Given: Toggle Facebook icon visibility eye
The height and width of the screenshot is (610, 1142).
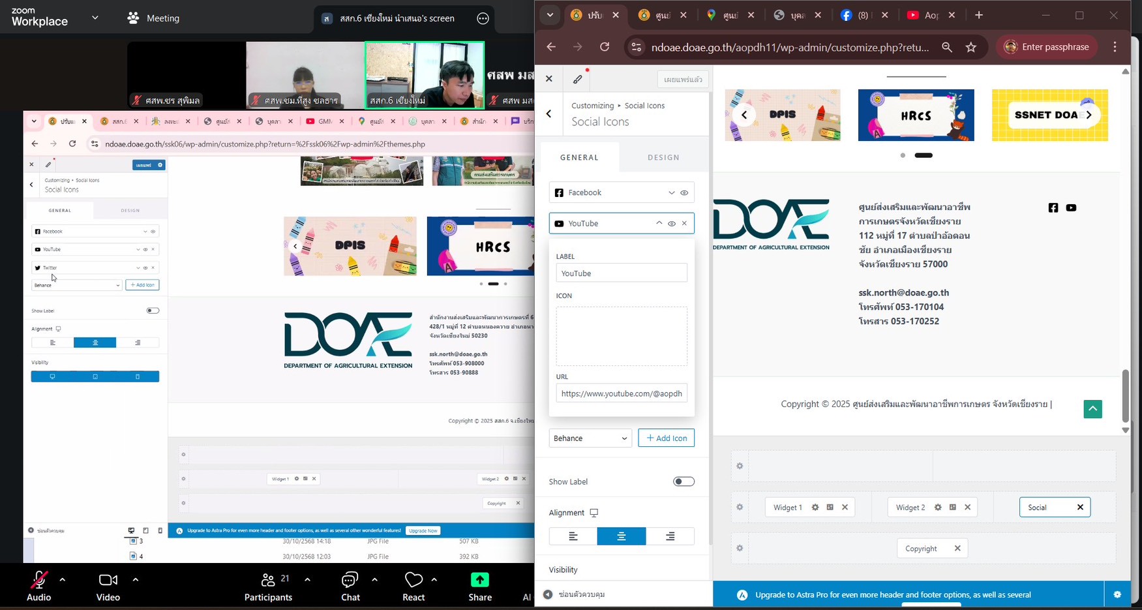Looking at the screenshot, I should click(684, 192).
